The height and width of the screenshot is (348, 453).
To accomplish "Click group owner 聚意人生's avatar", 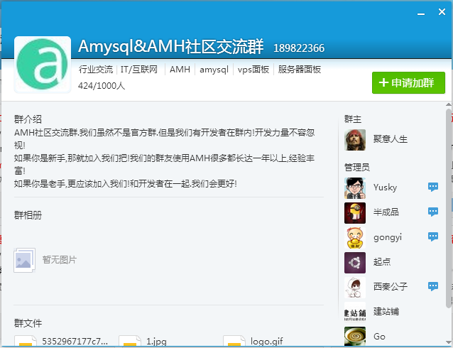I will pyautogui.click(x=355, y=138).
